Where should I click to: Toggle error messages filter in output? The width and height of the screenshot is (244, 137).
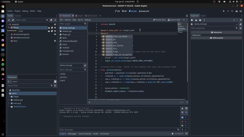(184, 121)
